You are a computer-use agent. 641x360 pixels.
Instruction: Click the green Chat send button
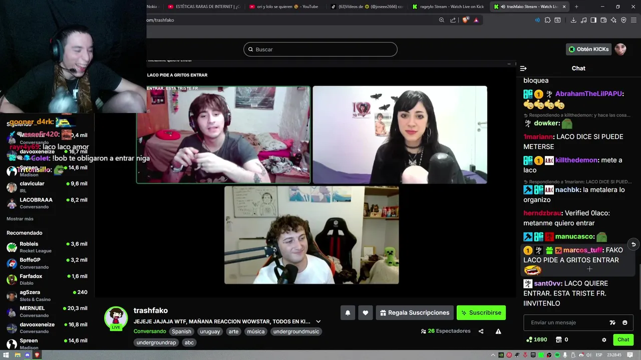click(x=623, y=340)
